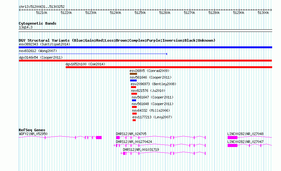Click the 51300k ruler tick label
The height and width of the screenshot is (171, 281).
263,13
